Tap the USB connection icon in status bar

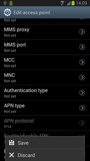tap(5, 3)
